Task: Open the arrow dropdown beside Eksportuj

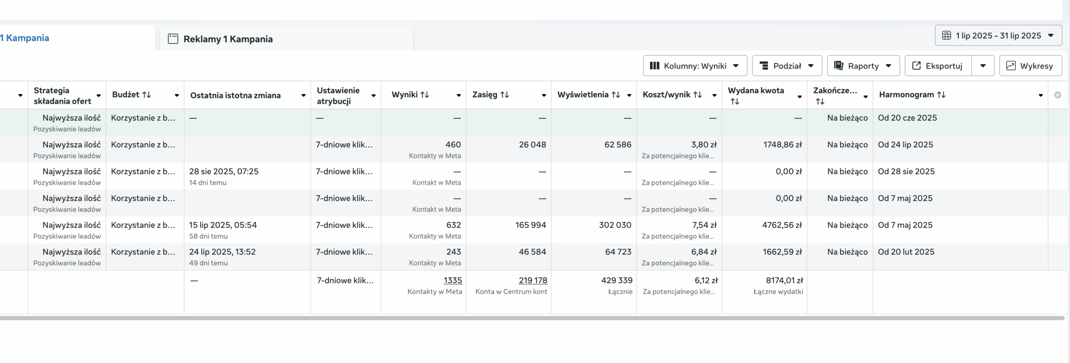Action: 983,66
